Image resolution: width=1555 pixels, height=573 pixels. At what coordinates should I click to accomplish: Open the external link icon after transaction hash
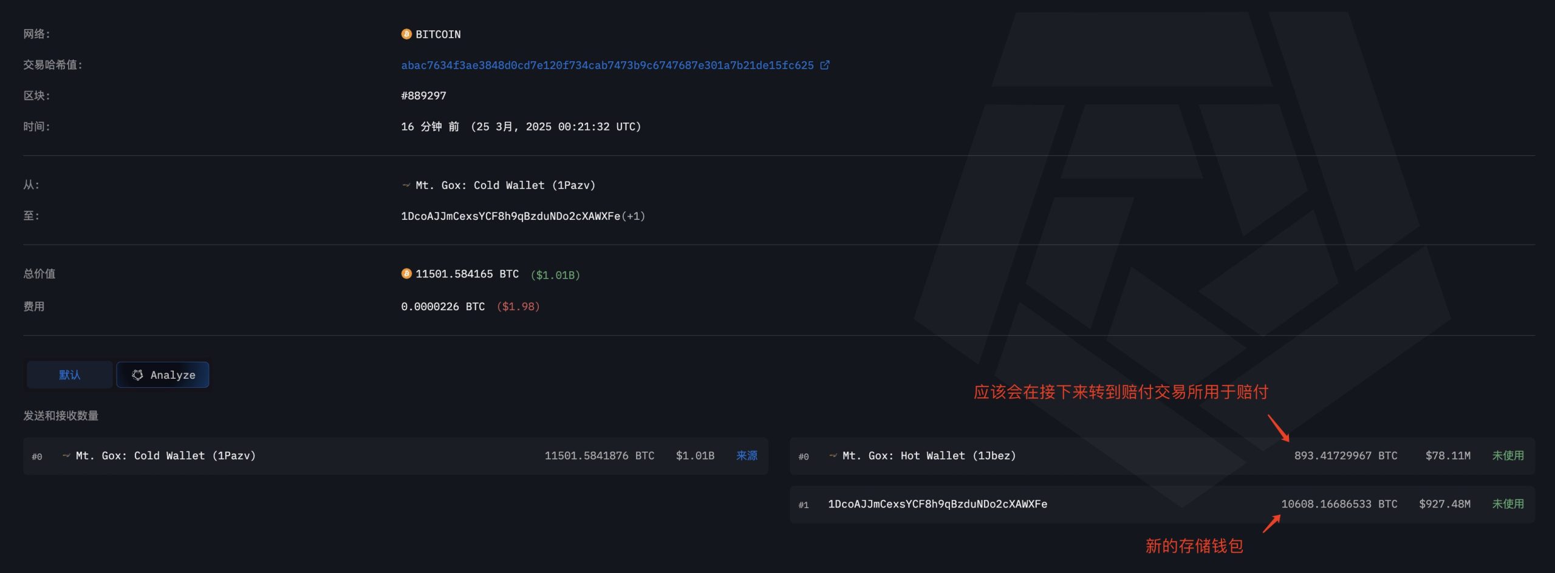824,65
